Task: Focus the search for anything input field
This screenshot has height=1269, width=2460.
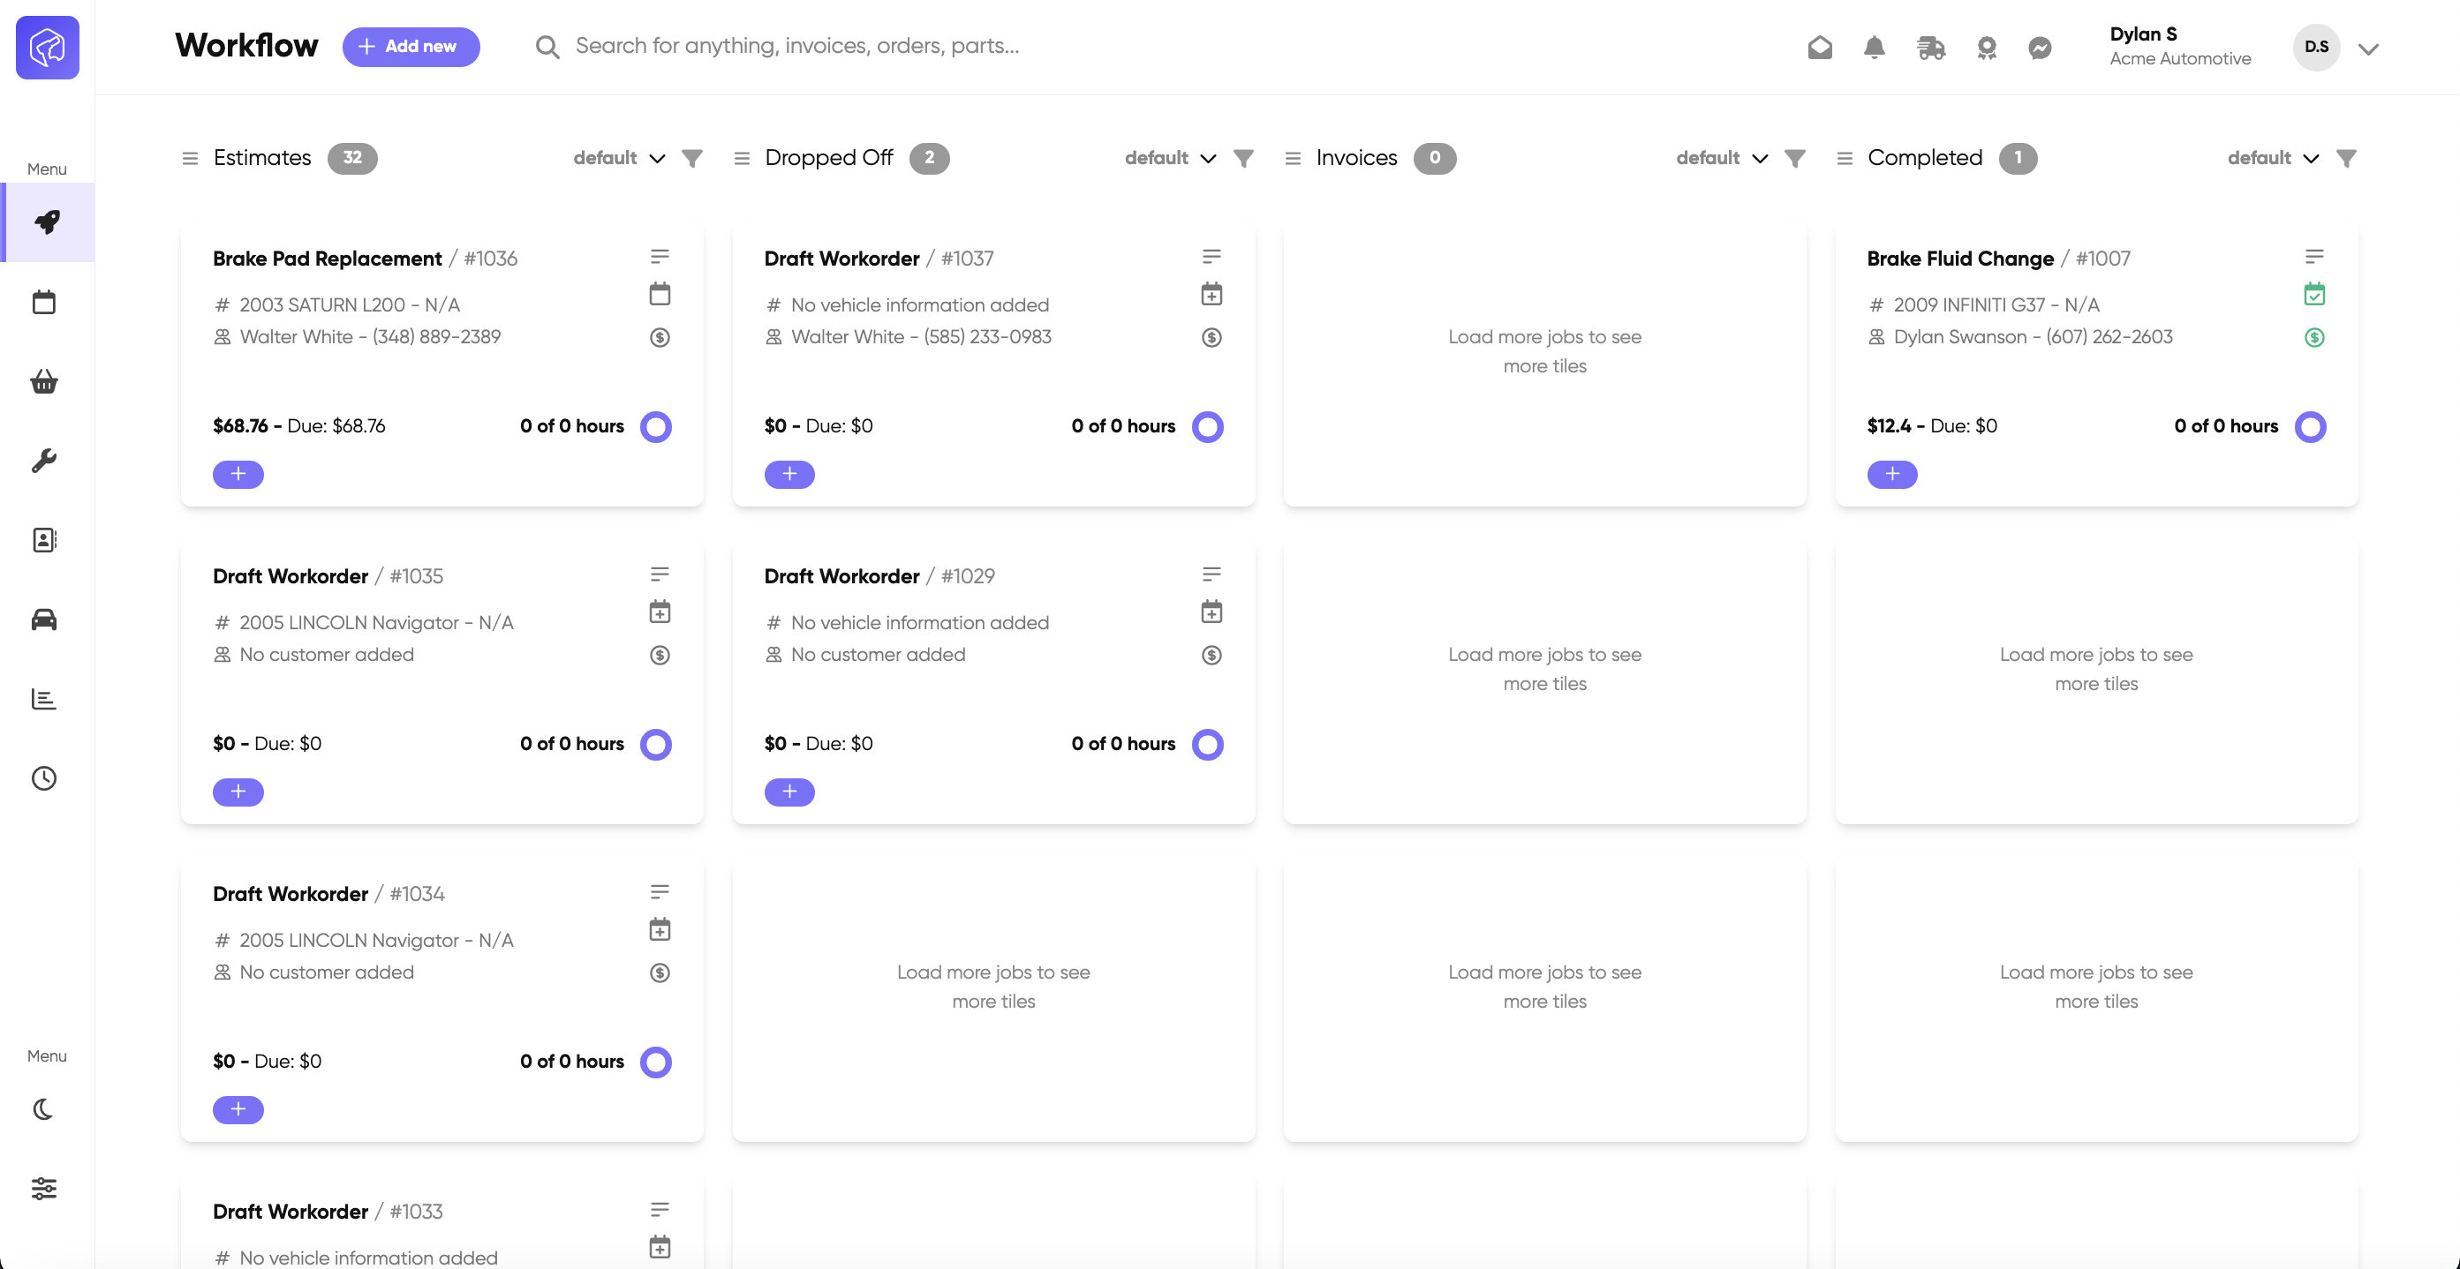Action: pyautogui.click(x=797, y=46)
